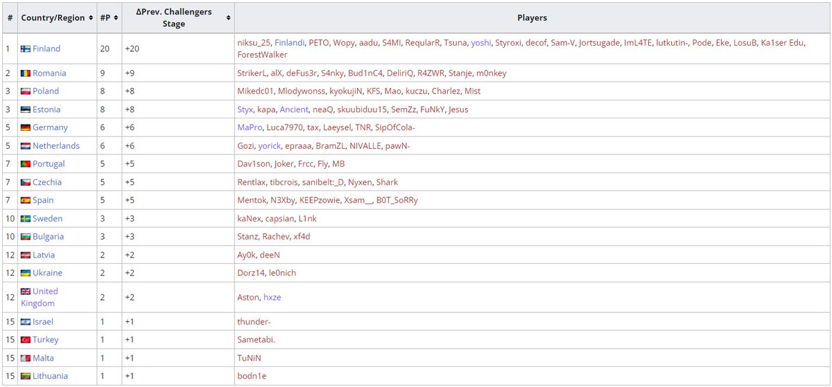832x387 pixels.
Task: Open player KEEPzowie's page
Action: (320, 201)
